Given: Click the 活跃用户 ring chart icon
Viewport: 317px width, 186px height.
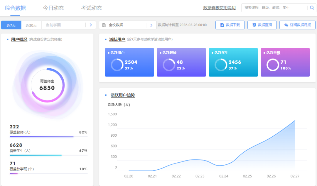Looking at the screenshot, I should click(x=117, y=65).
